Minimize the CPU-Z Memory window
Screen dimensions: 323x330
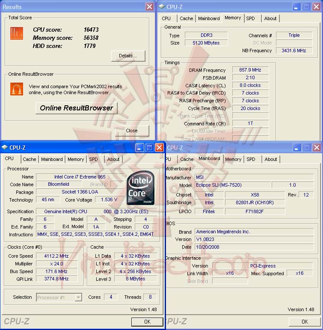296,7
